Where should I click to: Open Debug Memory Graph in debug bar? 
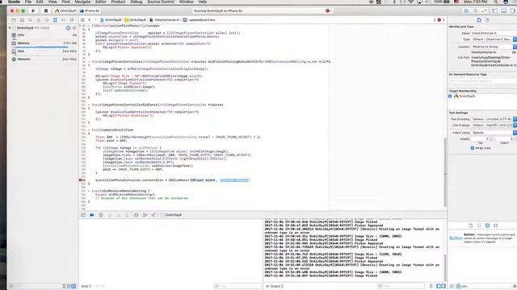[x=145, y=215]
